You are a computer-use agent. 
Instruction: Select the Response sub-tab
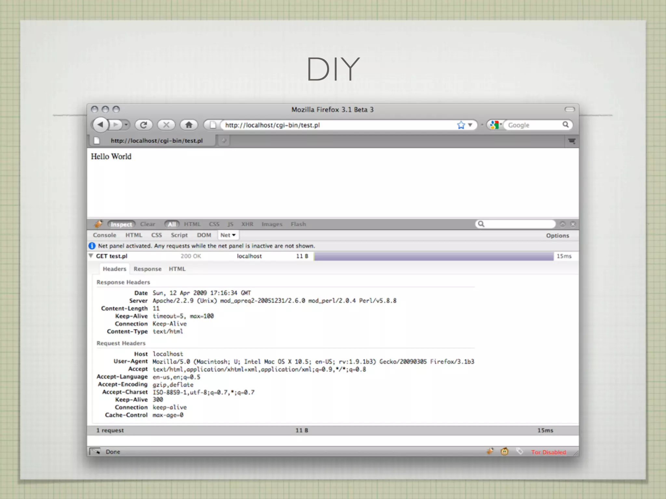click(x=147, y=269)
